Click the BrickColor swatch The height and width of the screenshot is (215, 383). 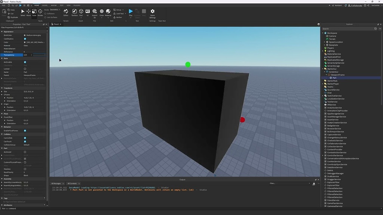click(25, 35)
